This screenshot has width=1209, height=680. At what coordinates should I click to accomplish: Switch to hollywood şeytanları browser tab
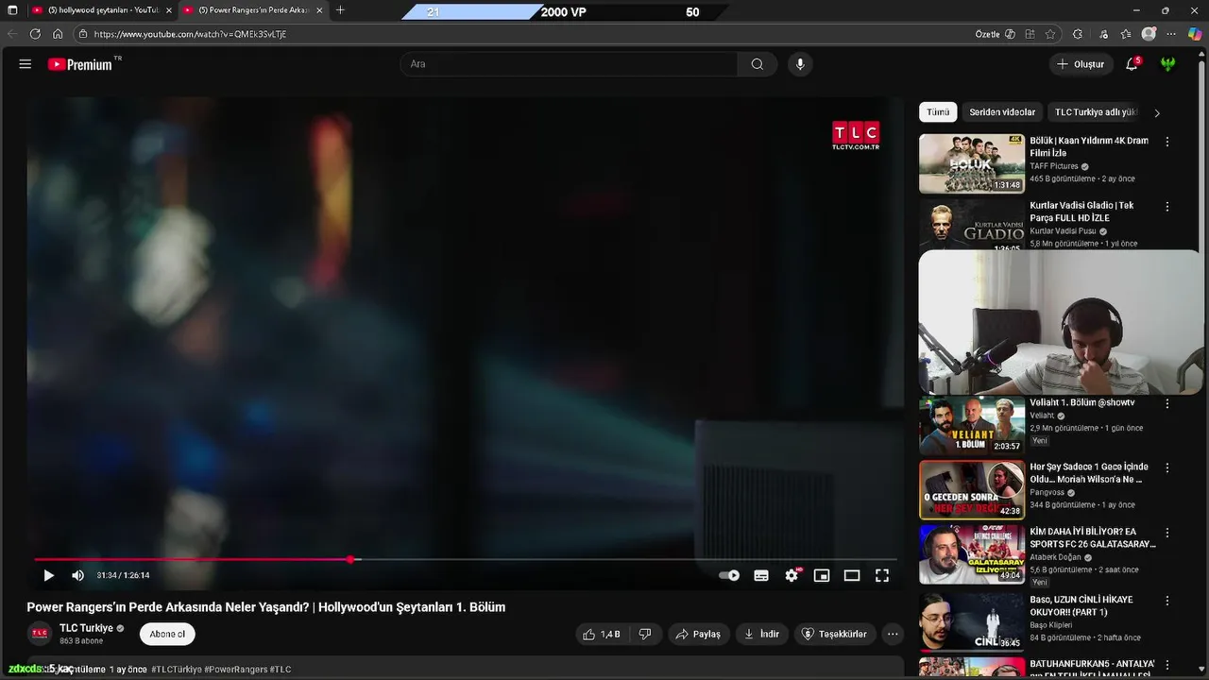tap(100, 10)
